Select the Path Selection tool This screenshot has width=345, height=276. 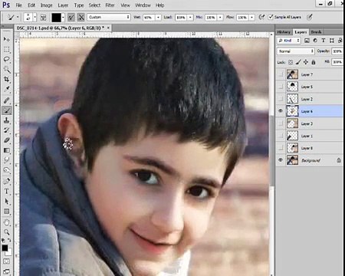7,202
